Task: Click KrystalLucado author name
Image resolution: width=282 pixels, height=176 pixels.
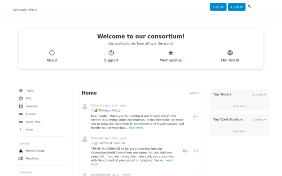Action: [x=101, y=175]
